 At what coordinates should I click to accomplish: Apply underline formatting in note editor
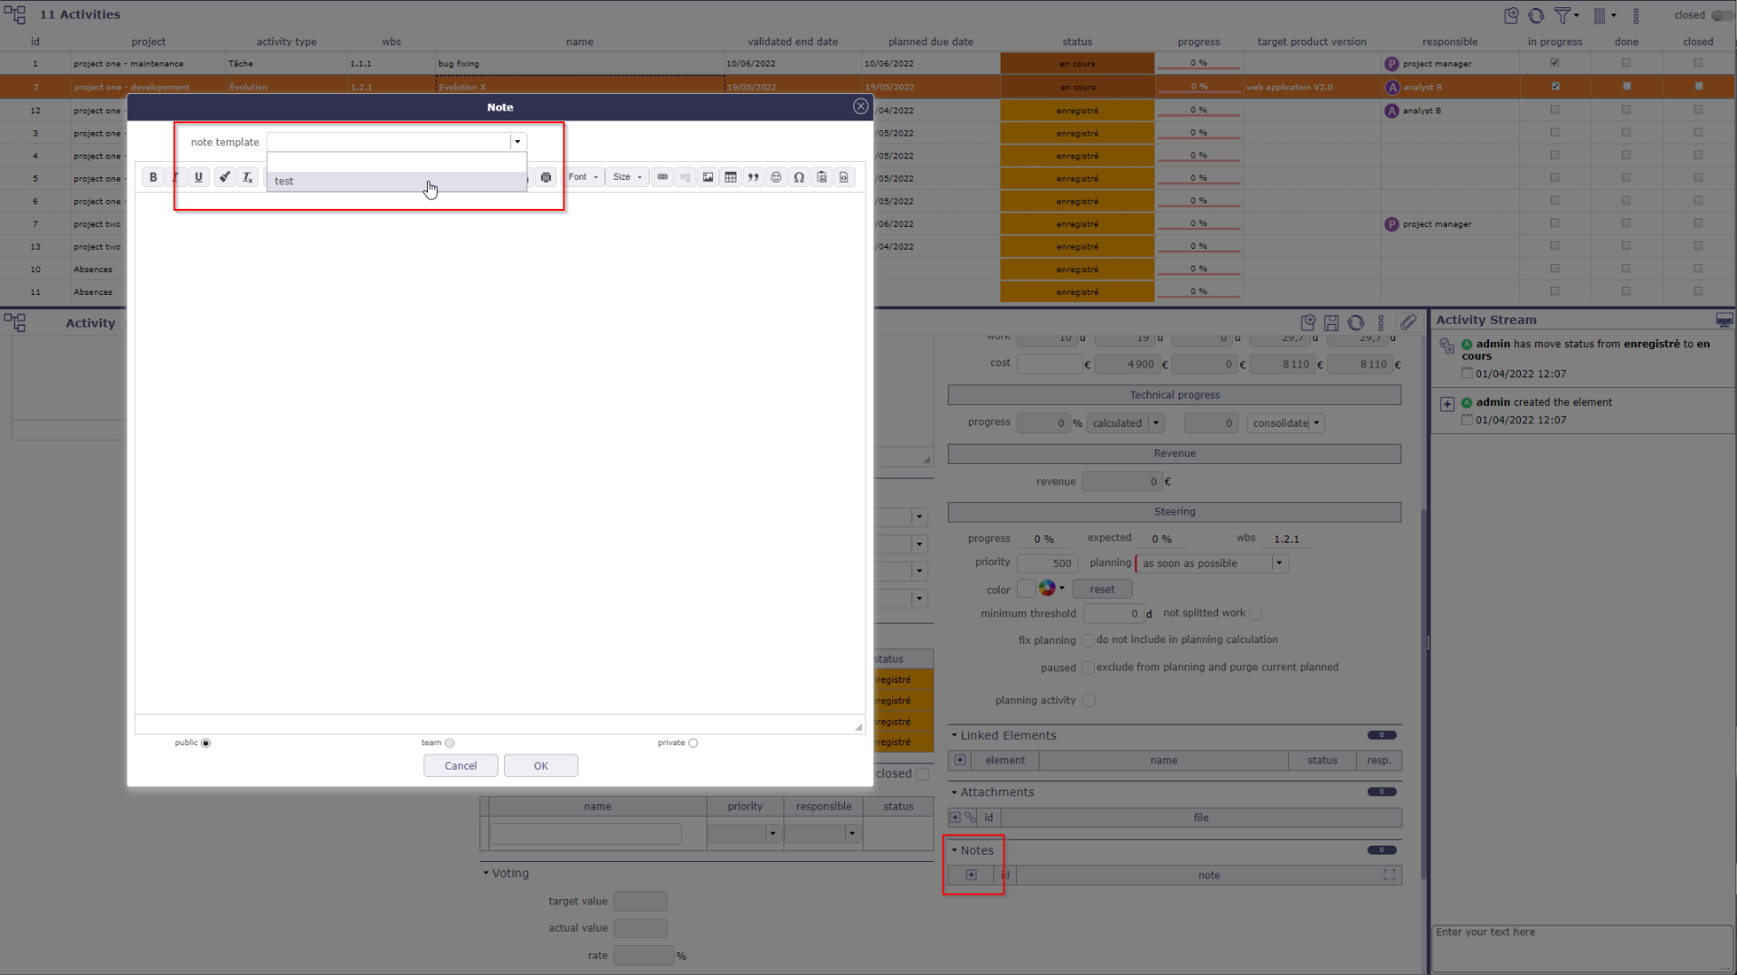point(198,177)
